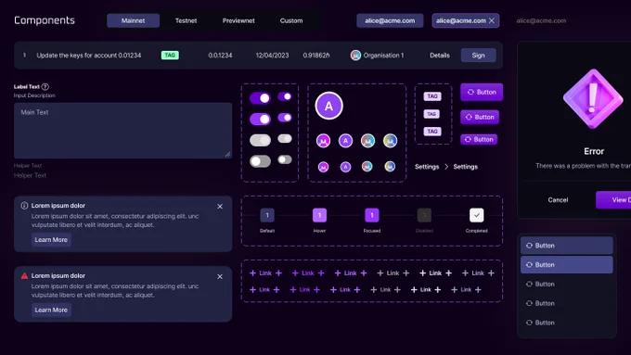Select the darker highlighted Button list item
The image size is (631, 355).
tap(567, 246)
